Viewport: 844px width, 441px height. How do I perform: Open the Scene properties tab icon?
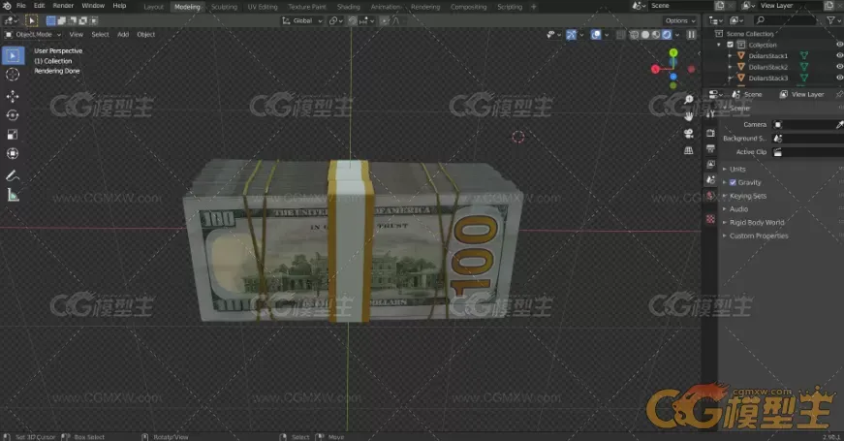pos(710,180)
